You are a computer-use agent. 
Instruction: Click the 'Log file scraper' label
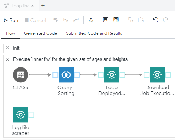click(21, 130)
